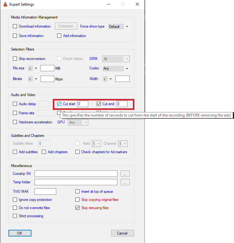Check the Skip reconversion option
This screenshot has width=234, height=243.
coord(15,59)
